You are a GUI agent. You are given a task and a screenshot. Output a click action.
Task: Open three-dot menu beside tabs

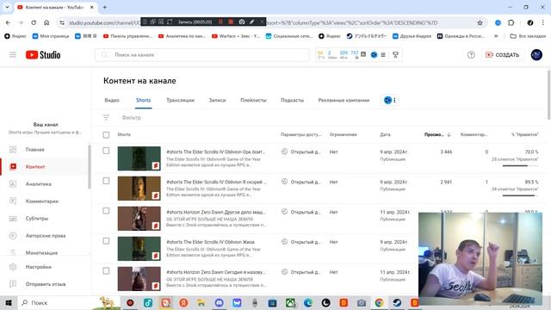394,100
